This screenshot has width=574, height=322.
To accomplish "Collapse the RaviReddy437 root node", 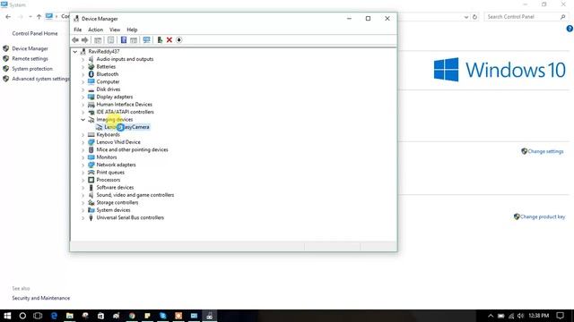I will pyautogui.click(x=75, y=52).
